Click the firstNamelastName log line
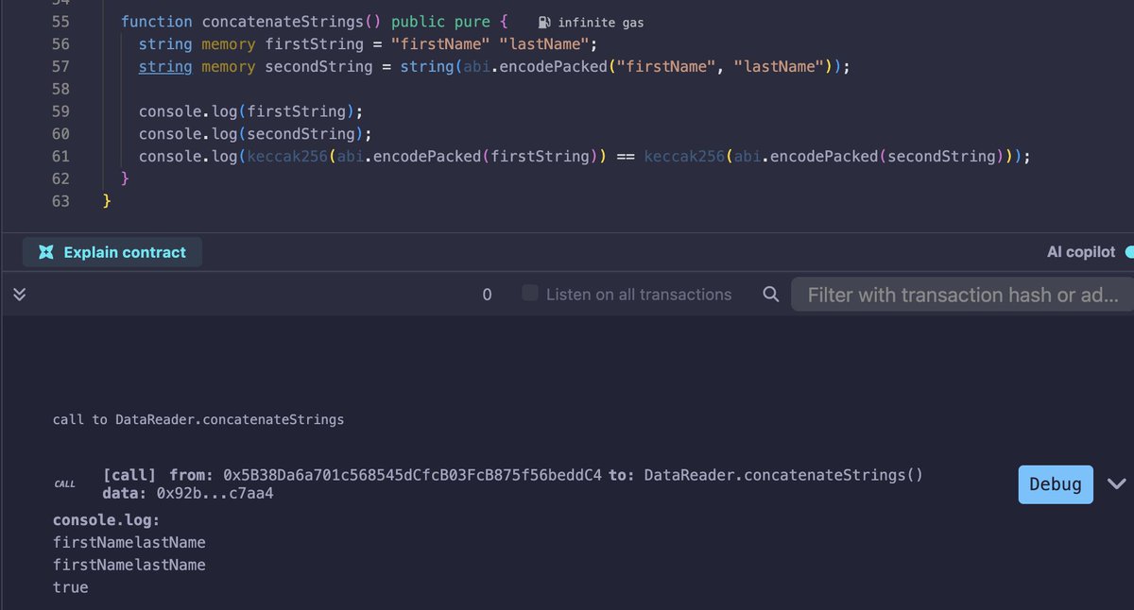1134x610 pixels. (x=129, y=542)
